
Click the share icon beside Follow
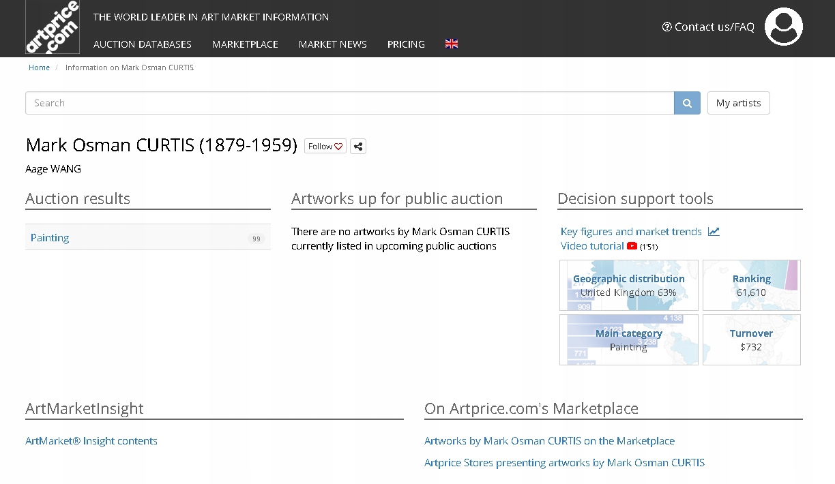tap(358, 147)
